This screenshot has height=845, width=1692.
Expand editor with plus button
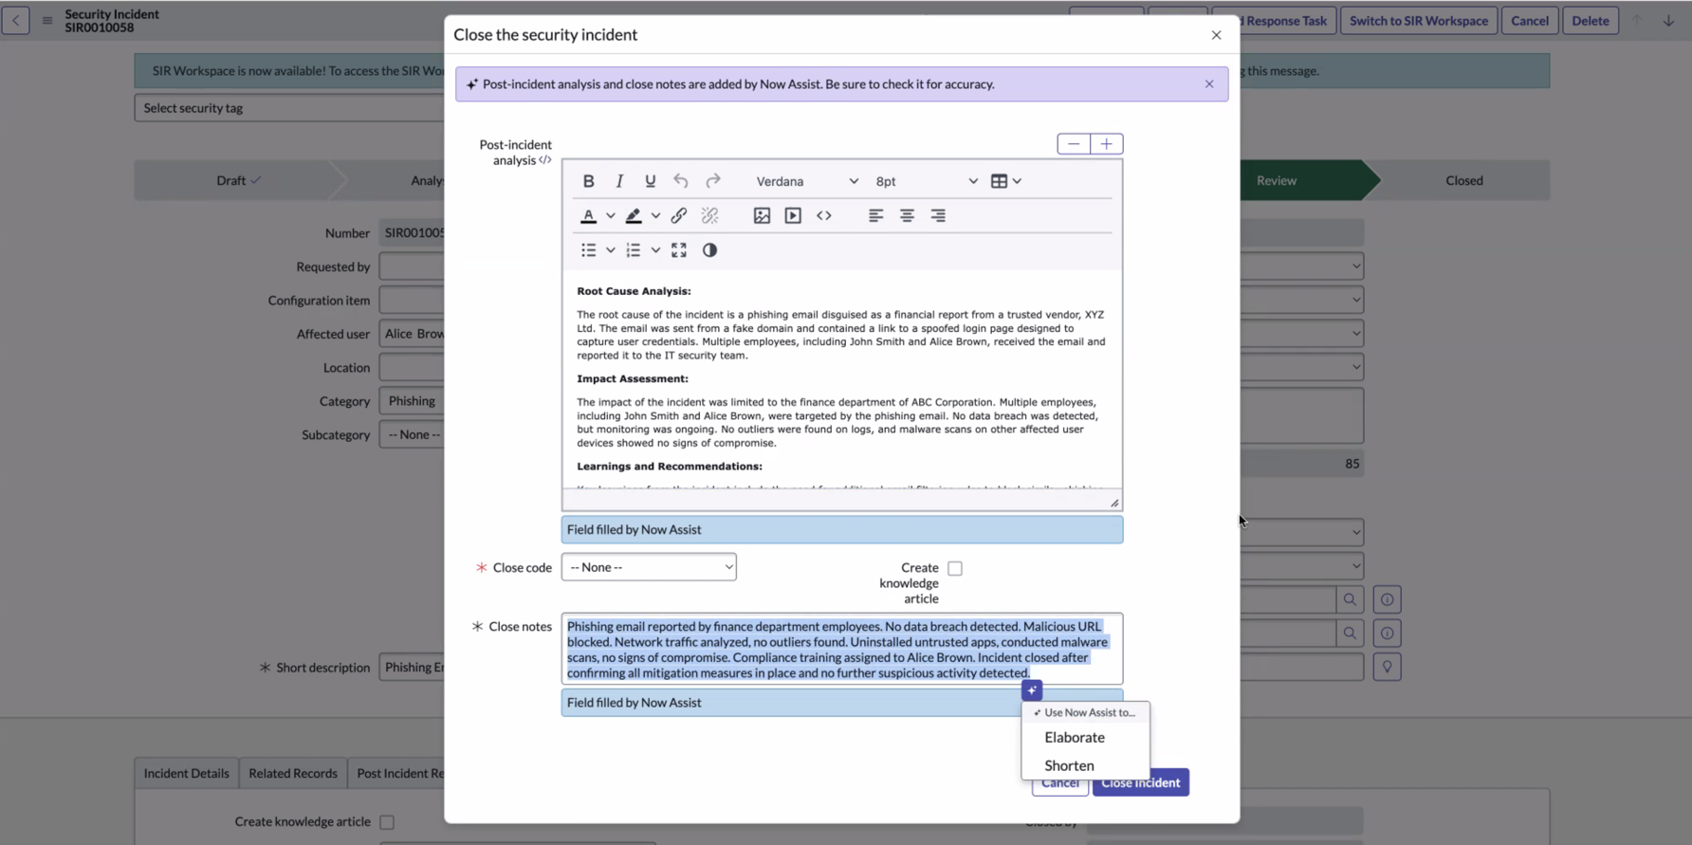tap(1107, 144)
